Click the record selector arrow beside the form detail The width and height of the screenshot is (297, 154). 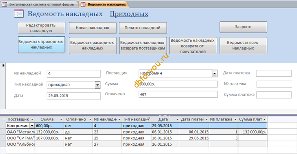3,65
